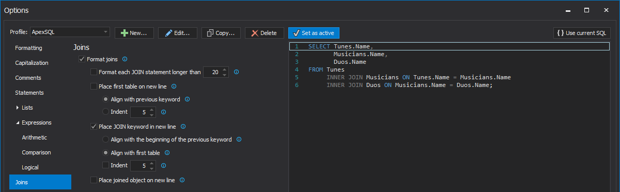Viewport: 620px width, 192px height.
Task: Maximize the Options window
Action: point(587,10)
